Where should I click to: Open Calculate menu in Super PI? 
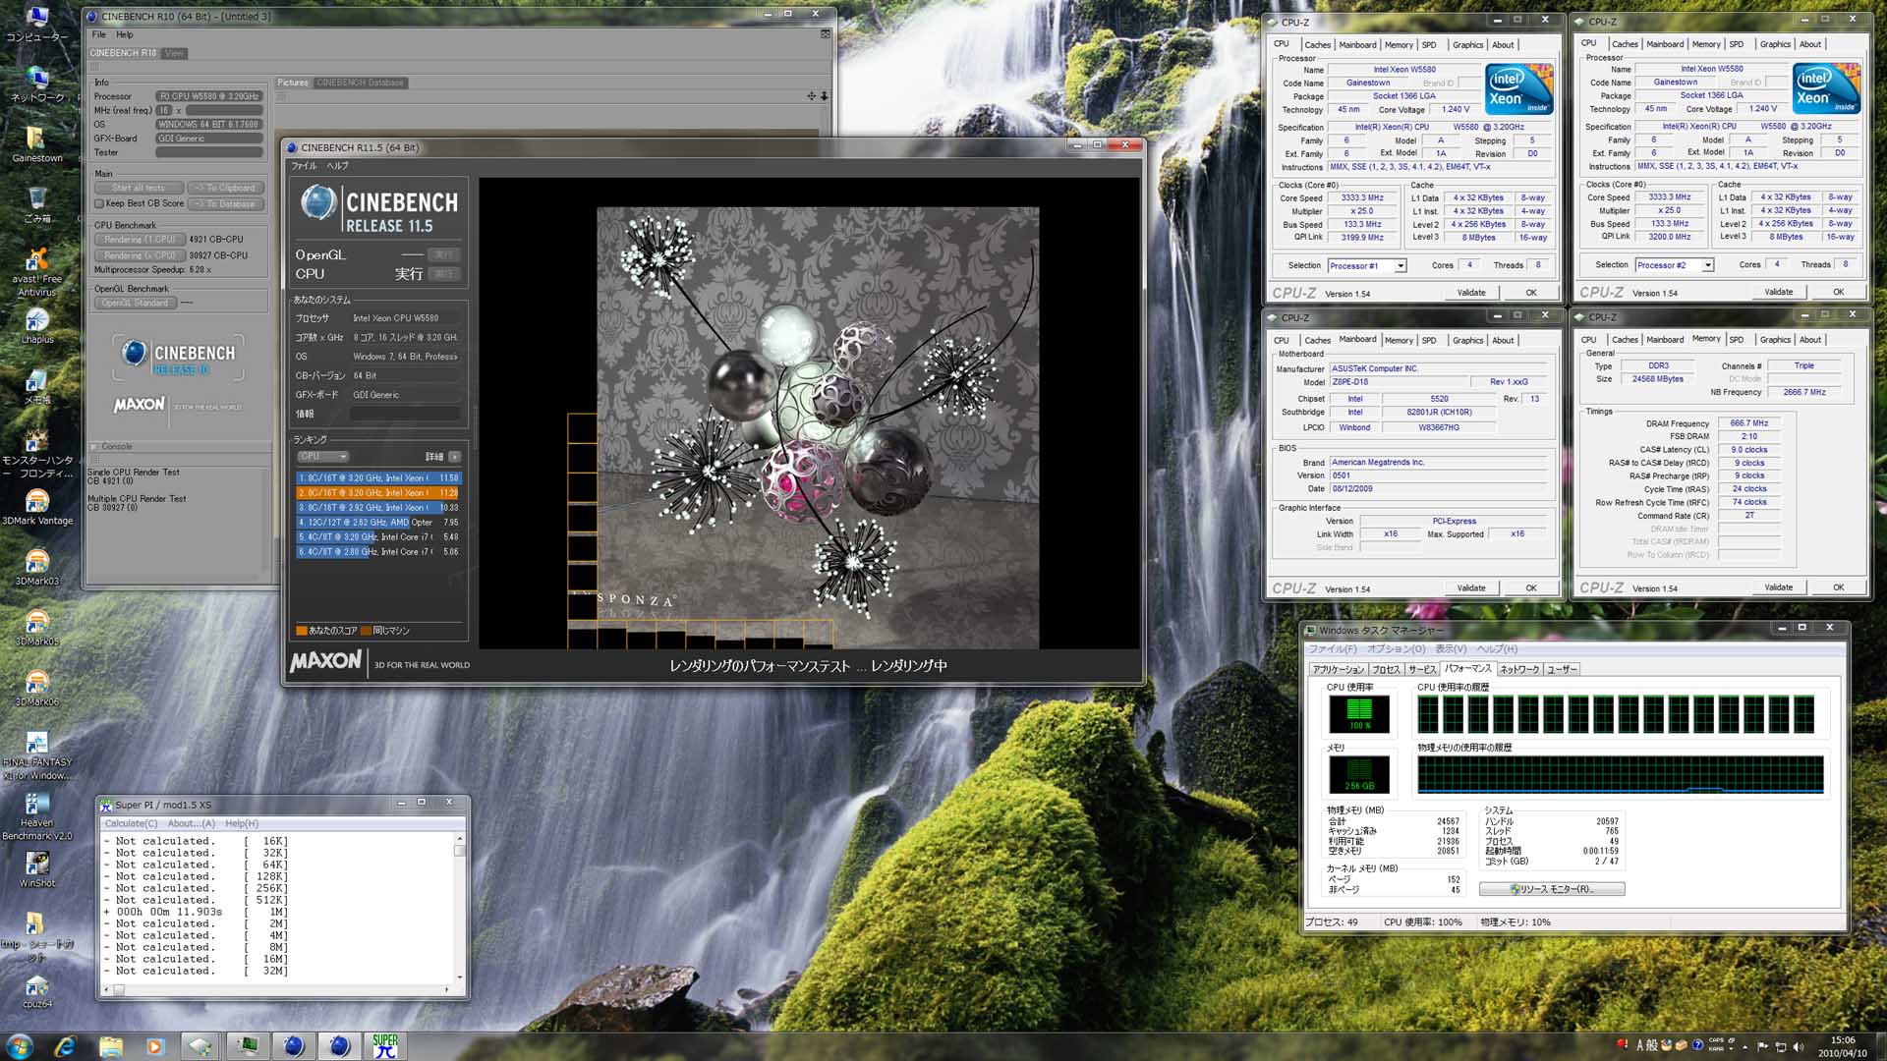point(131,823)
